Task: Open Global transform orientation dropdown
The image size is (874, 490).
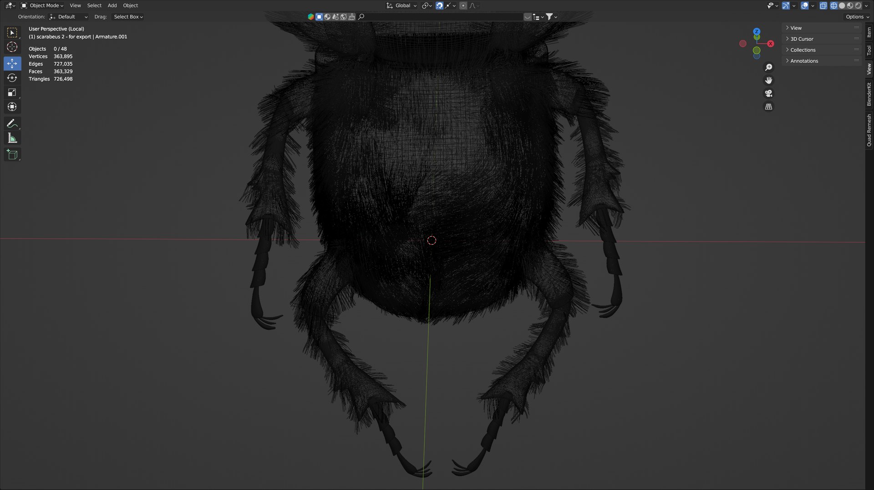Action: pos(401,5)
